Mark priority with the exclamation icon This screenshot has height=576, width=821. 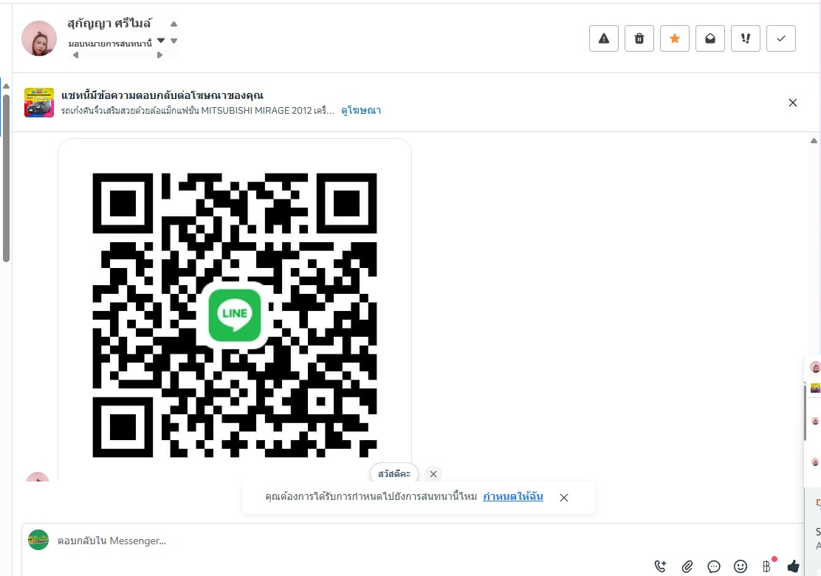[x=746, y=38]
